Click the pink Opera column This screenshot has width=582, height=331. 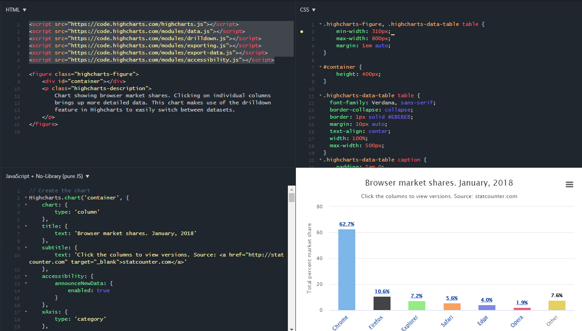click(x=522, y=309)
